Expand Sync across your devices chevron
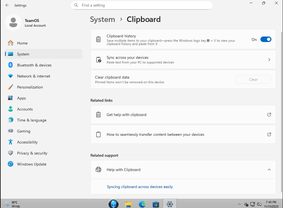Image resolution: width=283 pixels, height=208 pixels. click(x=269, y=60)
